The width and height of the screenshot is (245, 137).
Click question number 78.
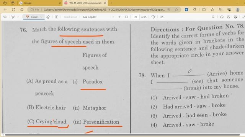(x=142, y=75)
